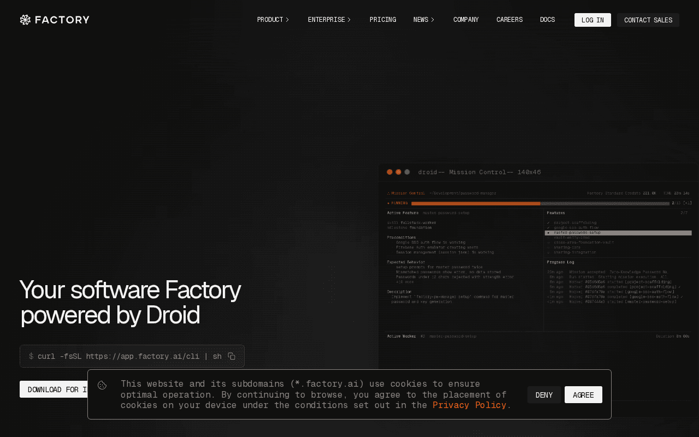This screenshot has width=699, height=437.
Task: Expand the Enterprise dropdown
Action: [x=329, y=20]
